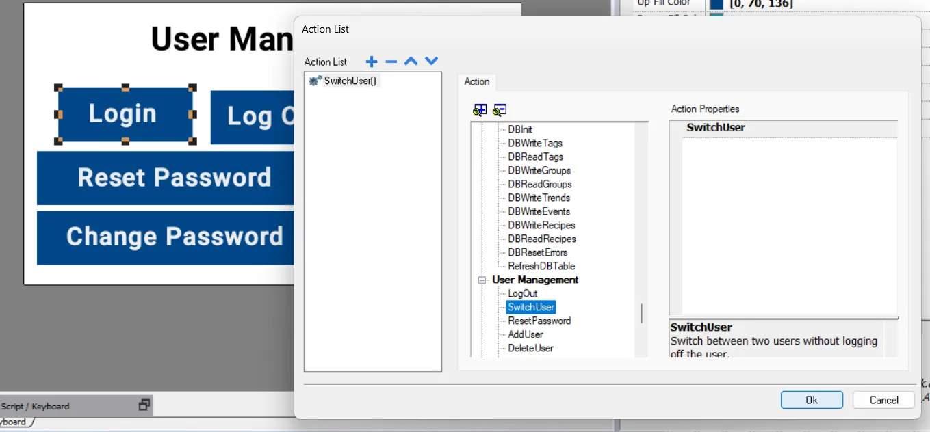Select DBResetErrors in the action tree
The image size is (930, 432).
pyautogui.click(x=538, y=252)
